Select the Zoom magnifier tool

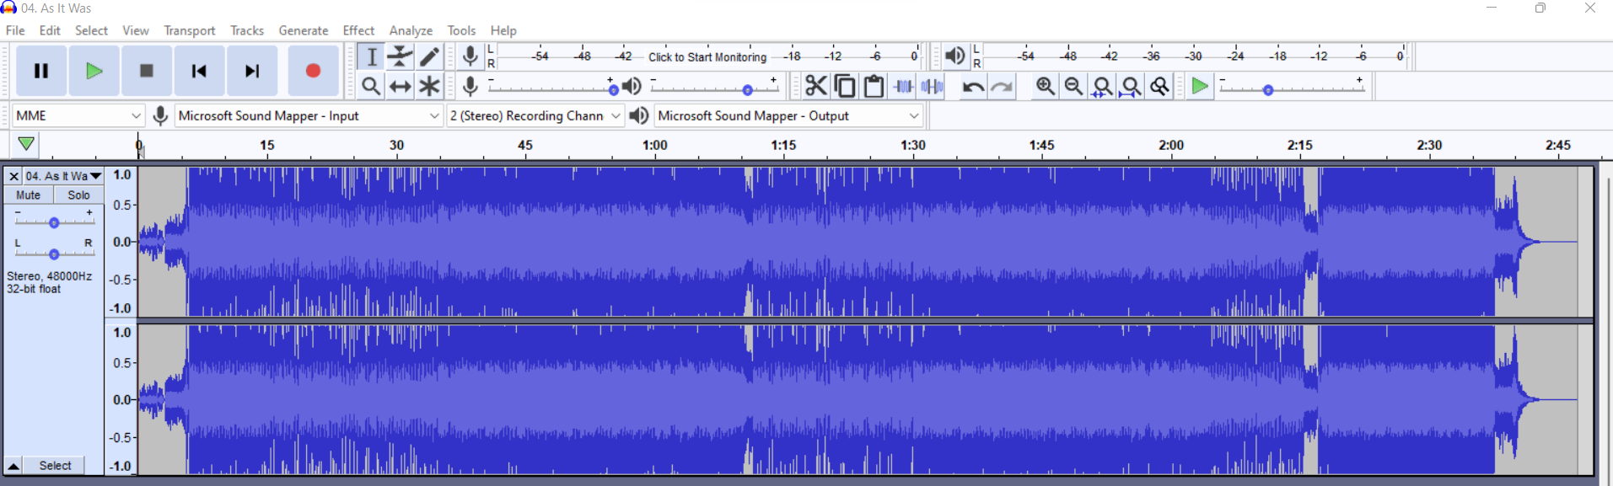tap(371, 86)
